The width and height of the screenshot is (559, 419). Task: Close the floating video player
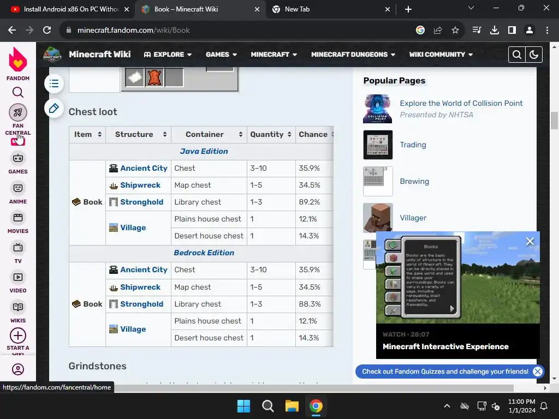pyautogui.click(x=530, y=241)
